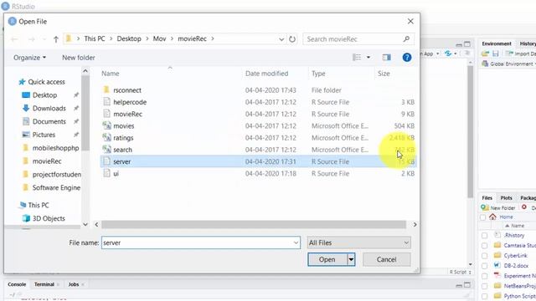This screenshot has height=301, width=536.
Task: Click the search magnifier icon
Action: pyautogui.click(x=406, y=39)
